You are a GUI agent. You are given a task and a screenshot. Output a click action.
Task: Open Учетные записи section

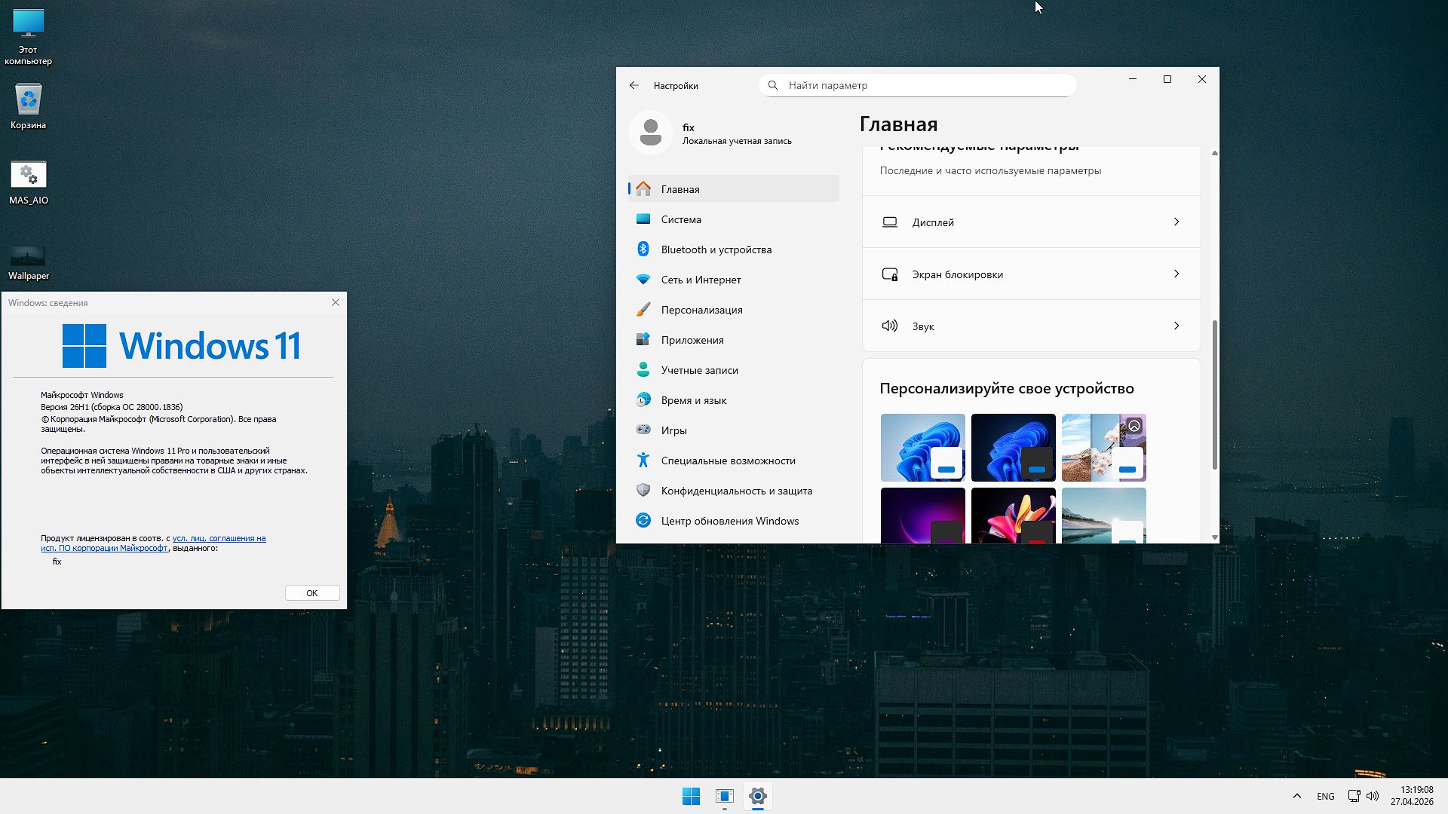click(697, 369)
